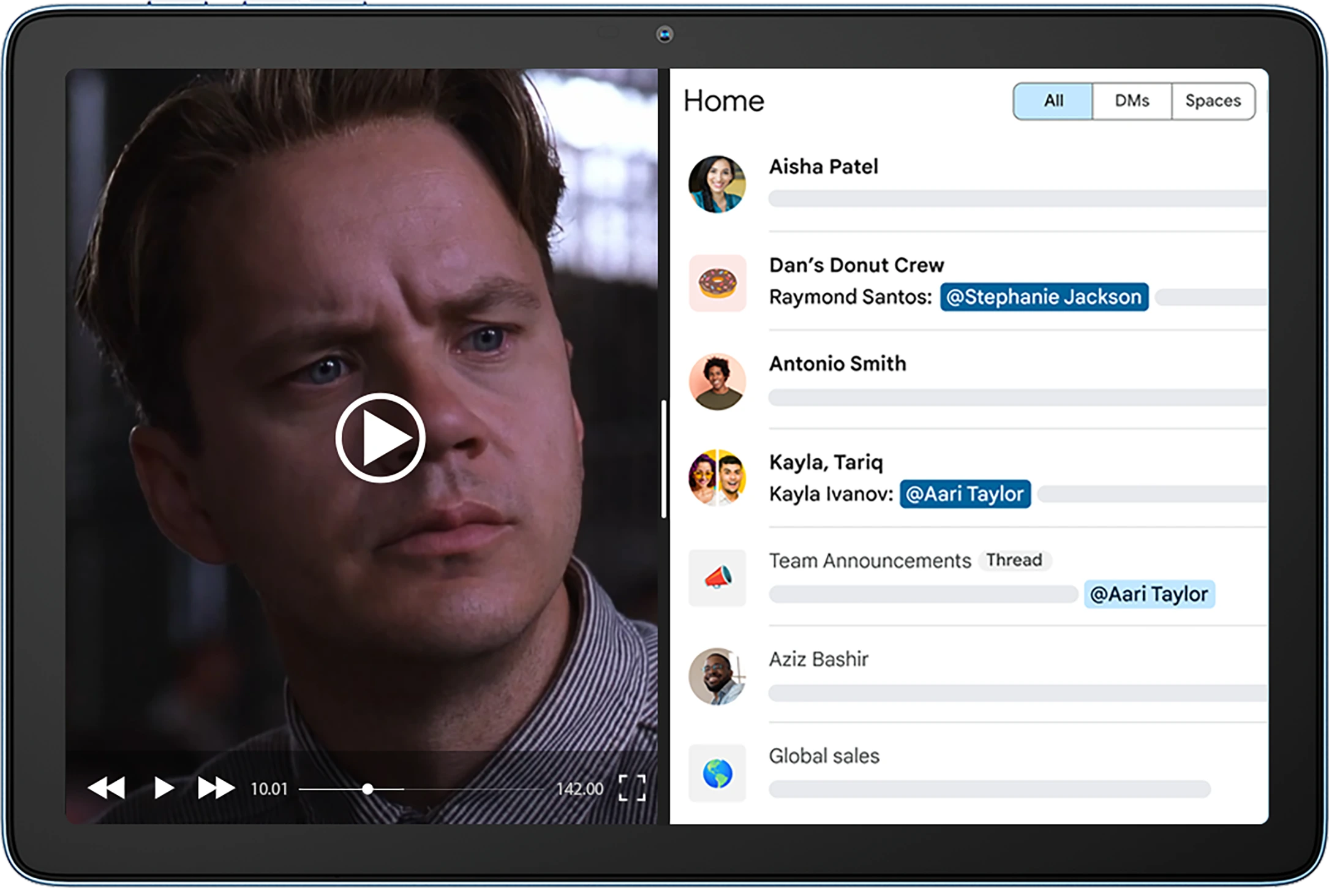Click the Thread label chip
This screenshot has height=888, width=1329.
tap(1014, 560)
